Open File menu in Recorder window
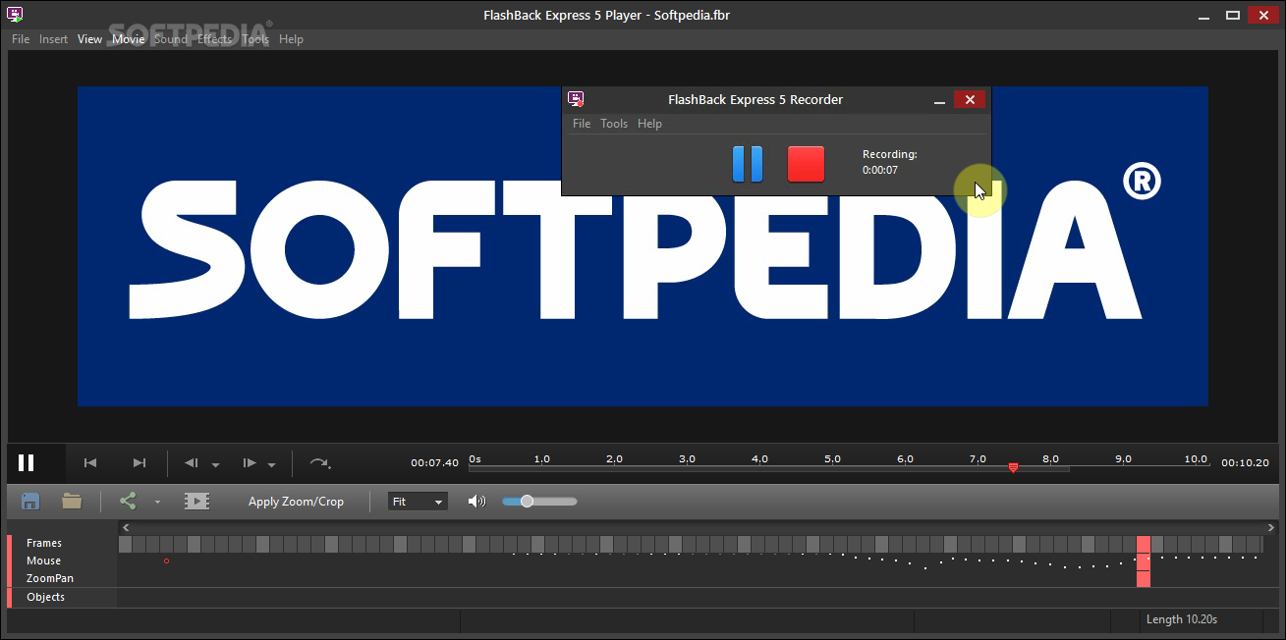Screen dimensions: 1286x640 [x=582, y=124]
